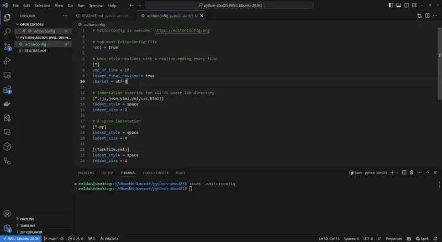Open notifications bell in status bar
This screenshot has height=242, width=442.
[x=435, y=239]
